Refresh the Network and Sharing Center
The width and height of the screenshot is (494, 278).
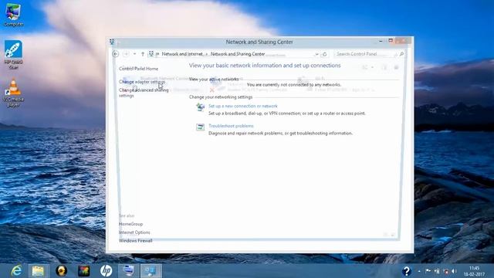324,54
